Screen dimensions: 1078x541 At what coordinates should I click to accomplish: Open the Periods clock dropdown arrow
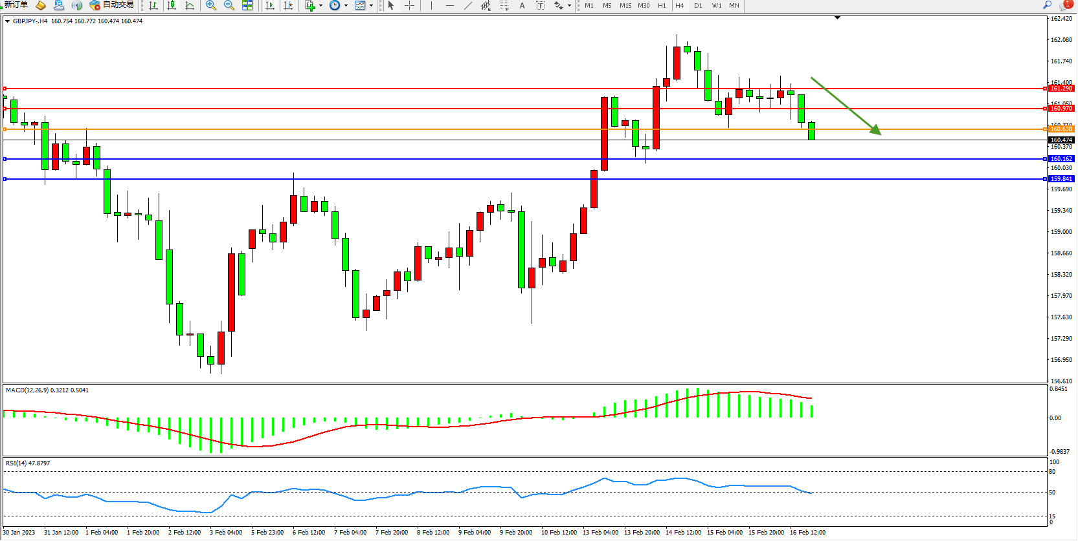point(346,6)
